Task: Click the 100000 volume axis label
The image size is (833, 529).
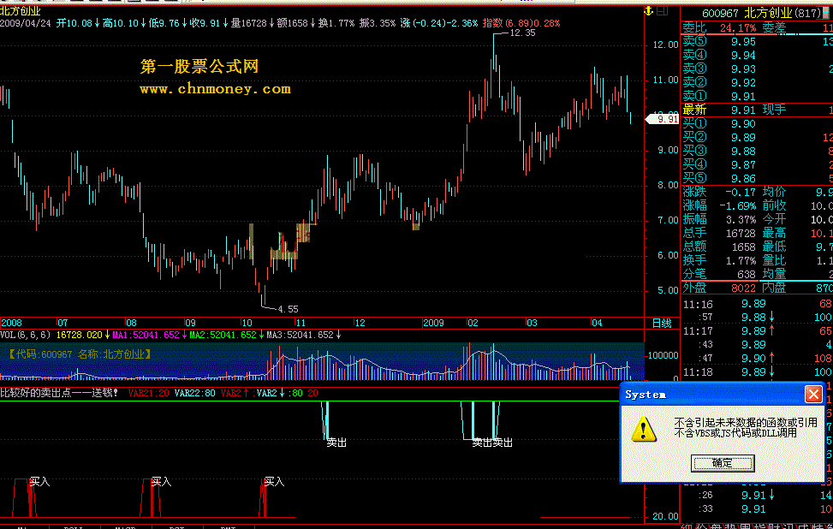Action: (x=663, y=355)
